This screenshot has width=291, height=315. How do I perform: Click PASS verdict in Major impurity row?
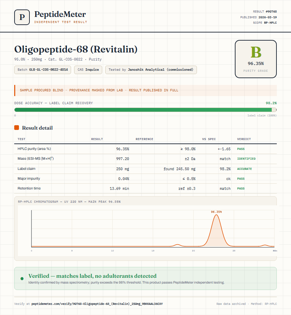pos(241,179)
